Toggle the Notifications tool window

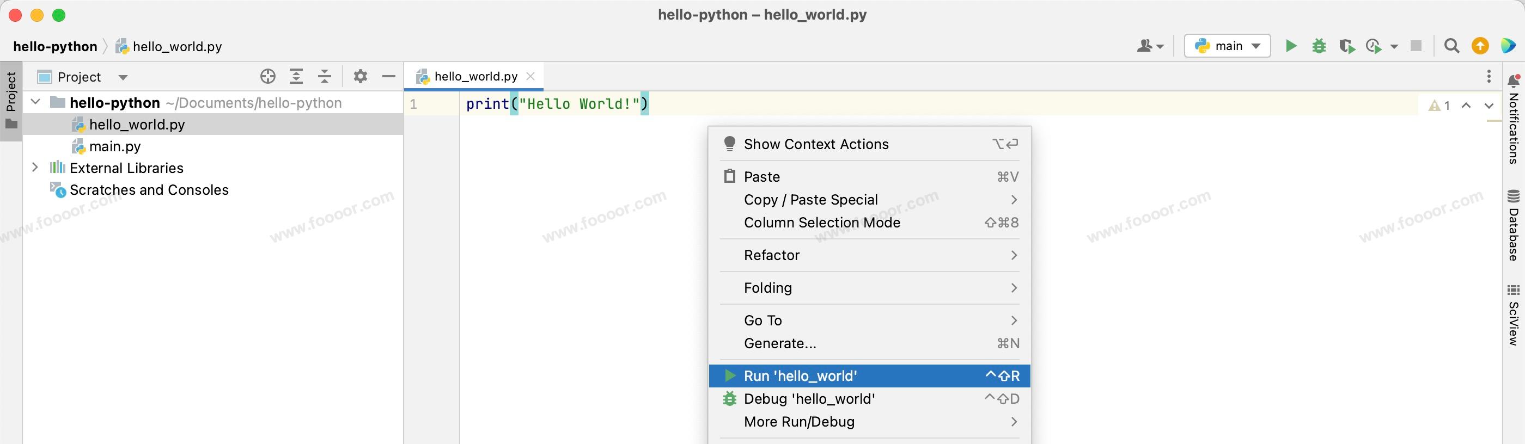point(1514,118)
